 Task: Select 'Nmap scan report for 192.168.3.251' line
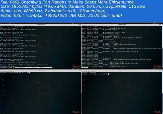tap(12, 38)
